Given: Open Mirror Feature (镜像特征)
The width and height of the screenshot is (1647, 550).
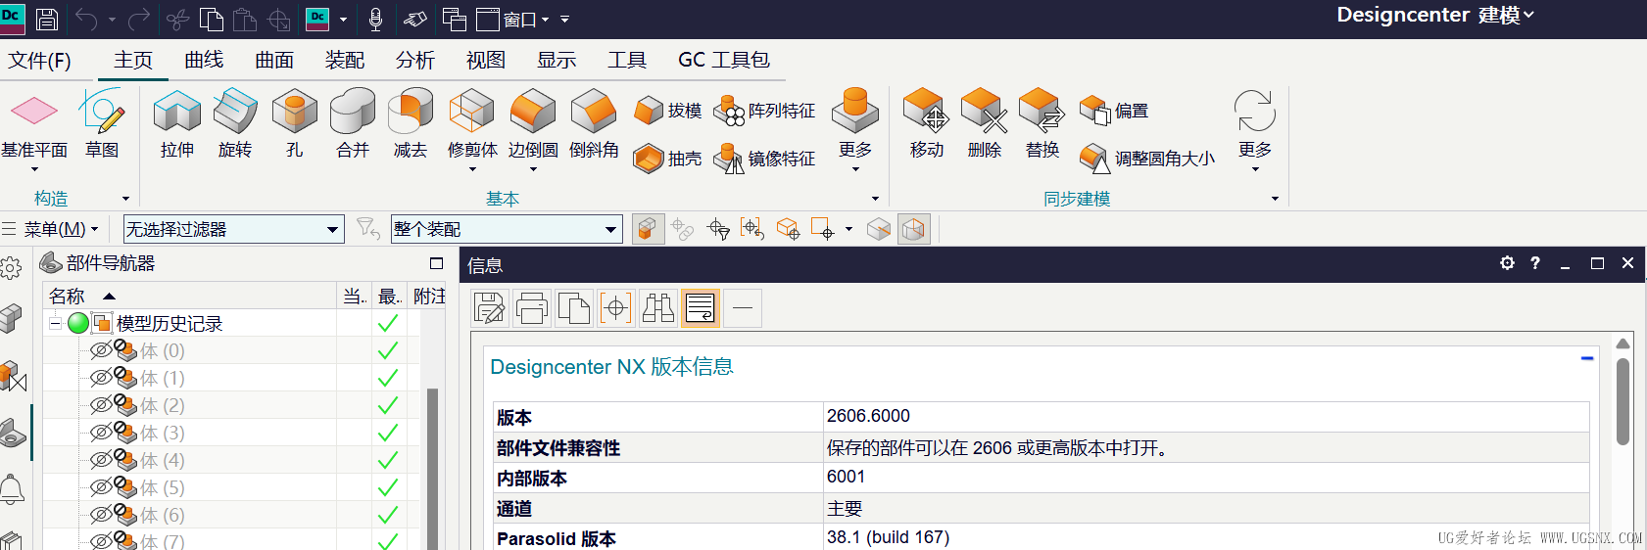Looking at the screenshot, I should pos(765,159).
